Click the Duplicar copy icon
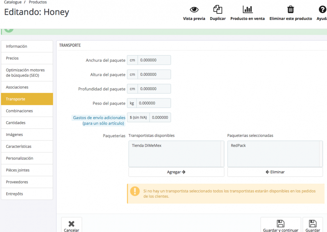This screenshot has width=327, height=232. click(x=218, y=9)
